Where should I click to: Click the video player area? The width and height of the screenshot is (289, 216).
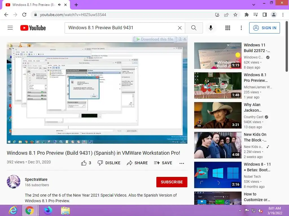(x=97, y=93)
